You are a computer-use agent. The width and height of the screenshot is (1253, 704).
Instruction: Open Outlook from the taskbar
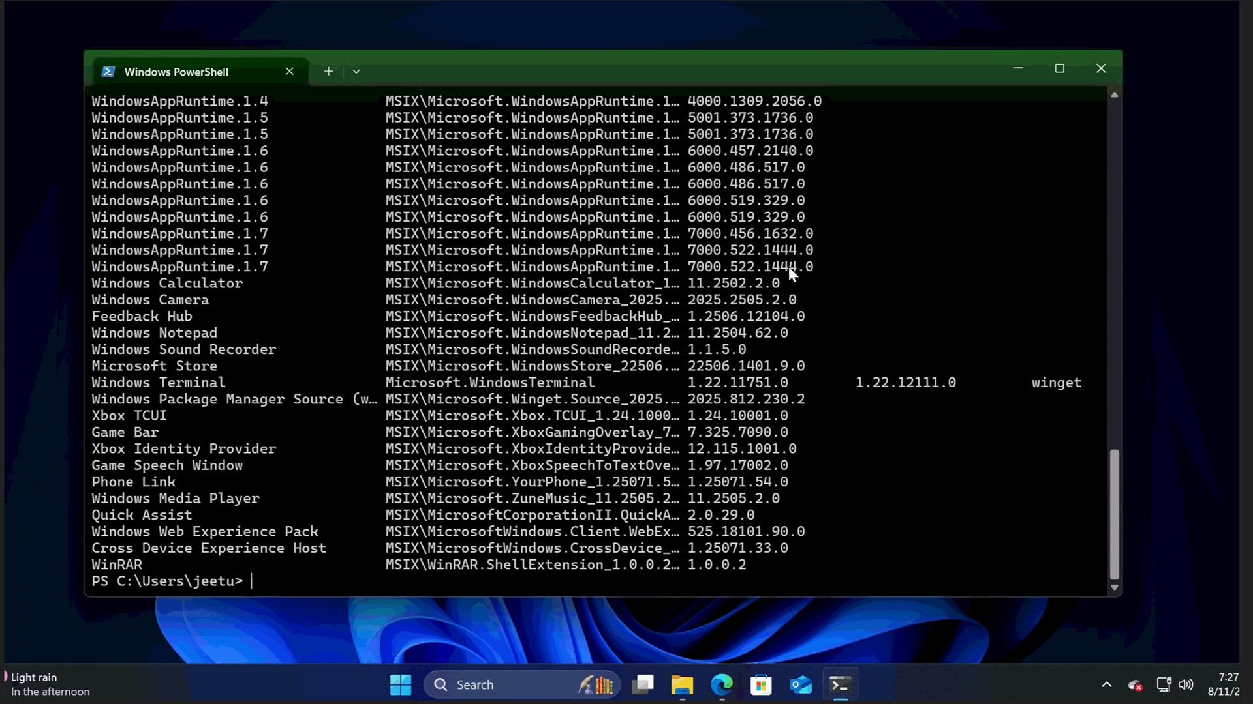pos(800,685)
